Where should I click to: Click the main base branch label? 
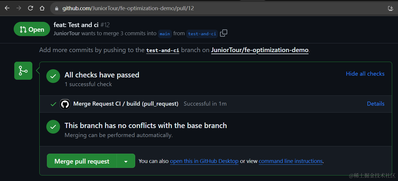pyautogui.click(x=165, y=34)
